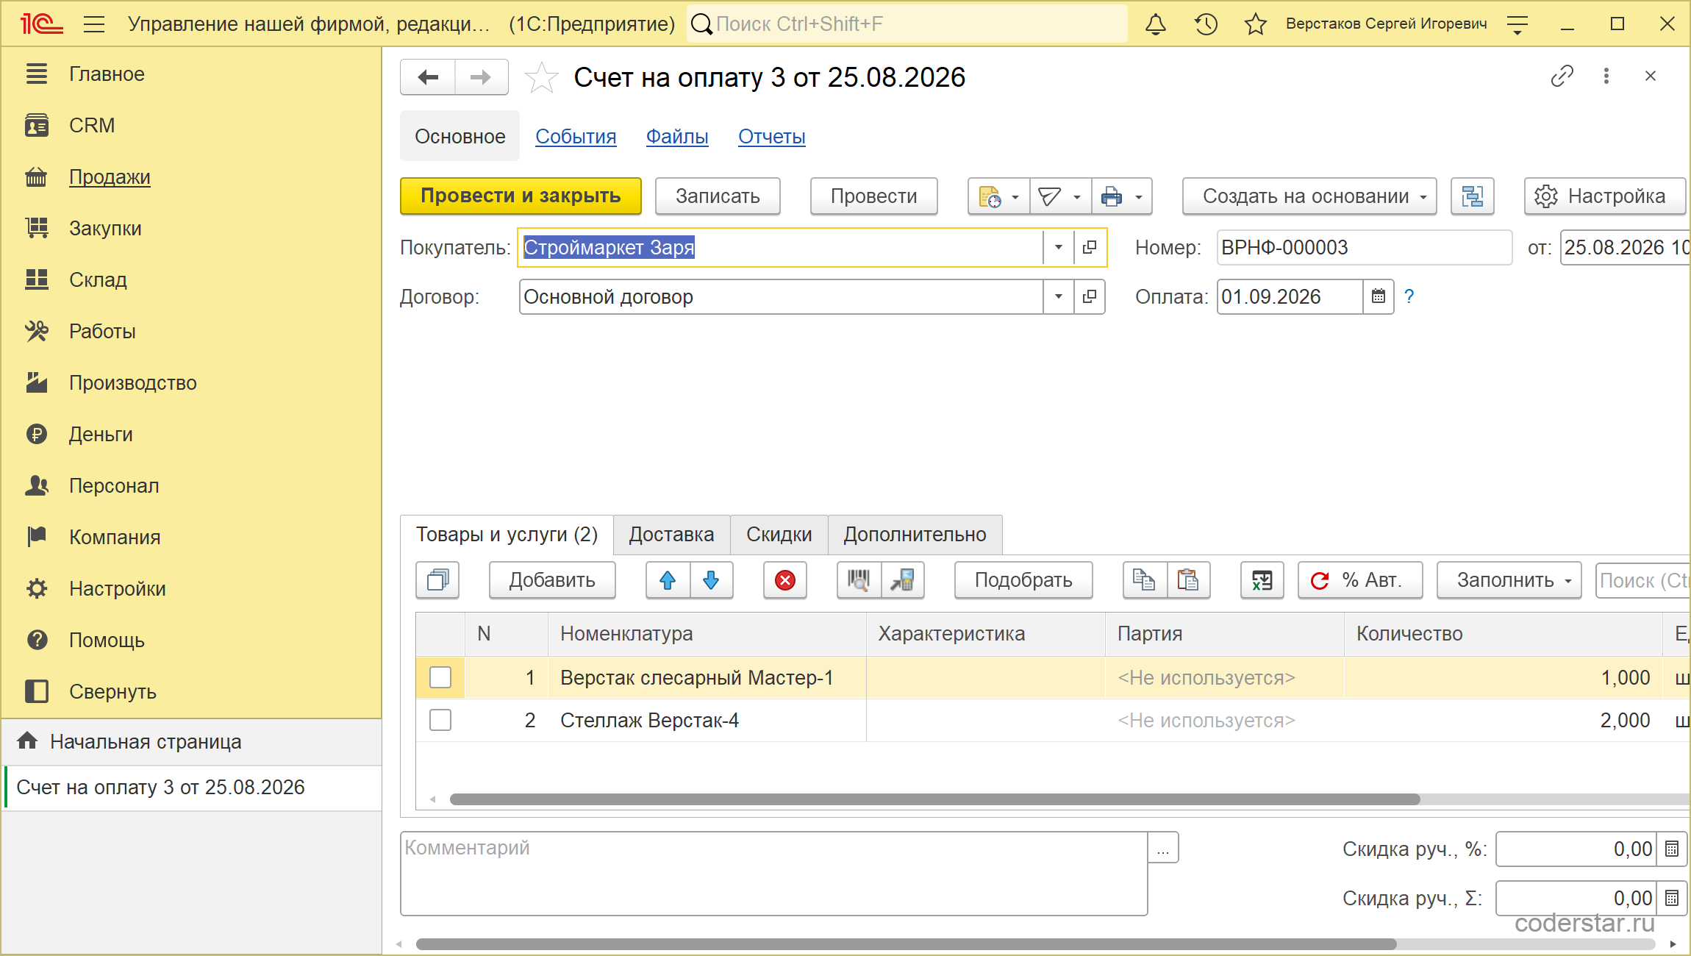Screen dimensions: 1691x956
Task: Tick the checkbox for Стеллаж Верстак-4
Action: 440,720
